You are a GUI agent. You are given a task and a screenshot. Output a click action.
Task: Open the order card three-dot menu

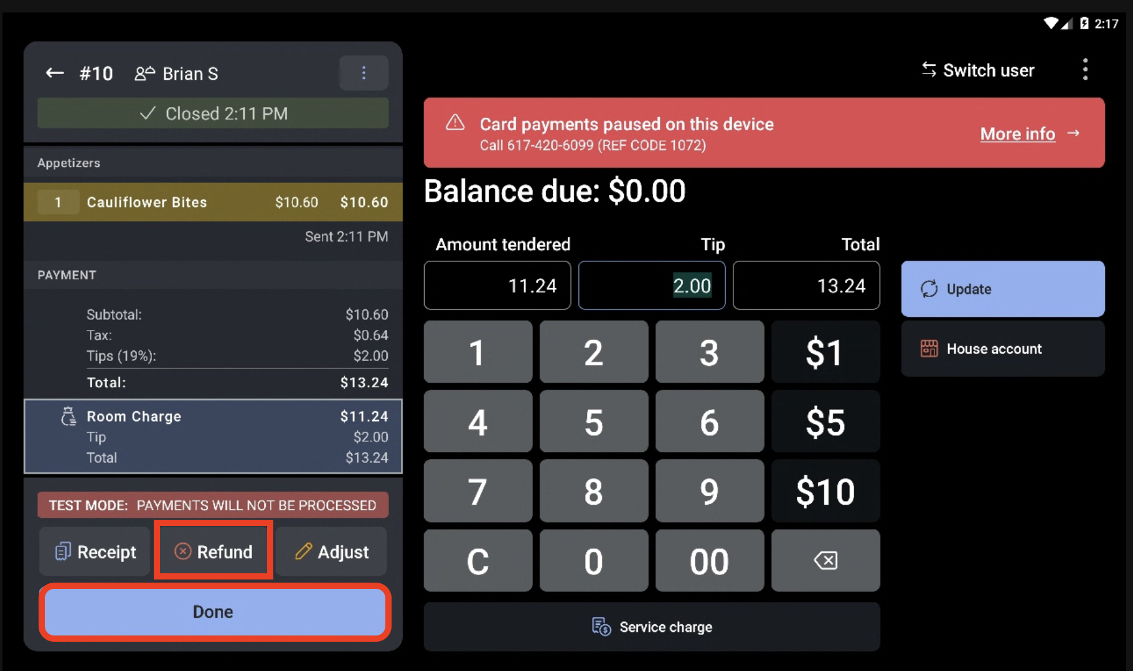tap(364, 73)
